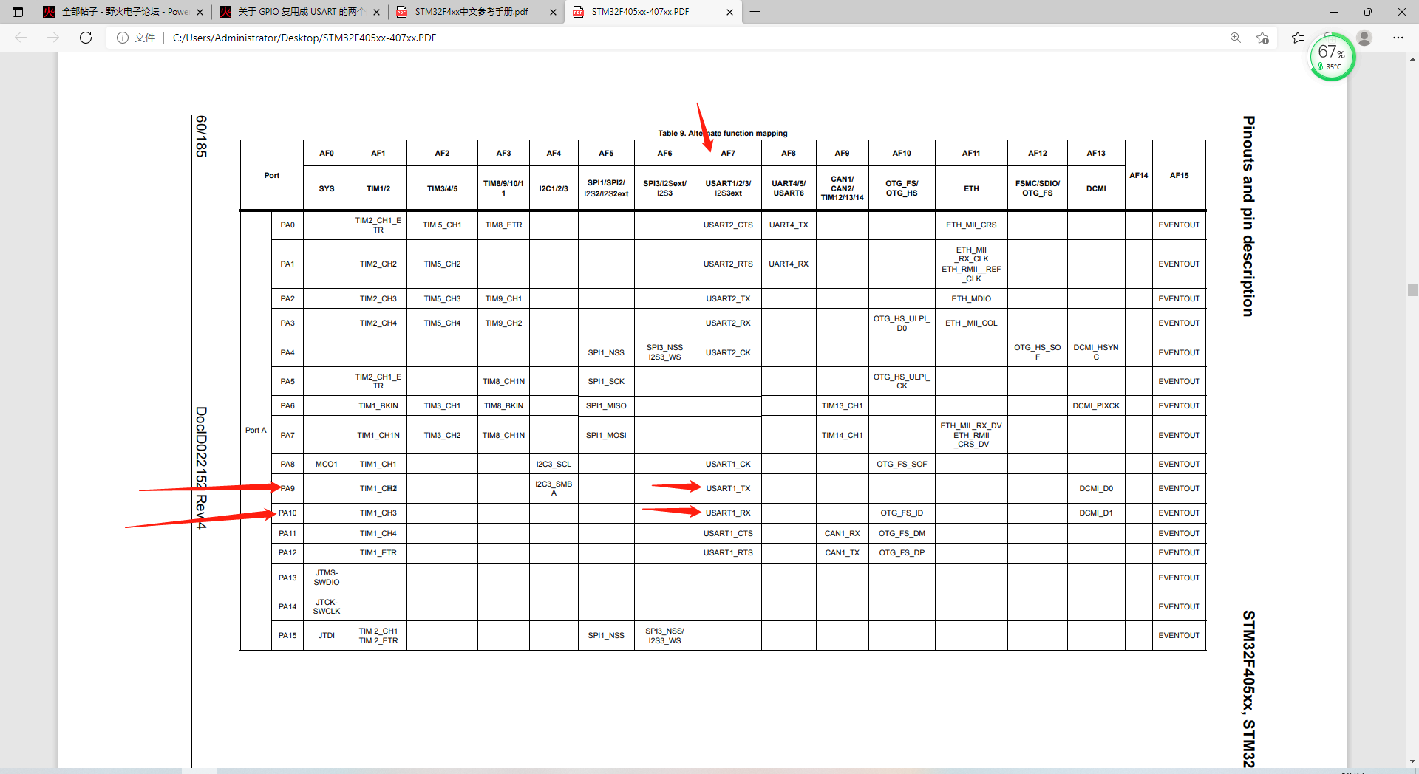Open the tab actions menu icon
The width and height of the screenshot is (1419, 774).
pyautogui.click(x=18, y=12)
